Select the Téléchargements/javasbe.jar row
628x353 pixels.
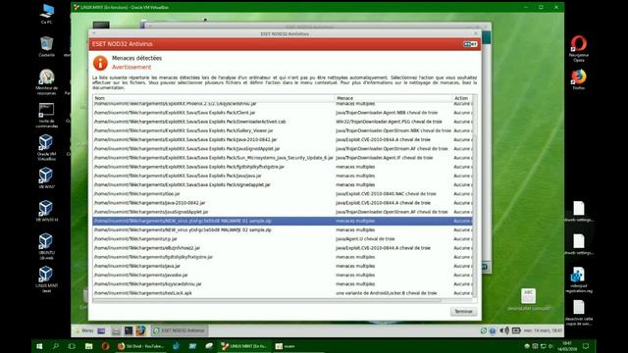pyautogui.click(x=283, y=275)
